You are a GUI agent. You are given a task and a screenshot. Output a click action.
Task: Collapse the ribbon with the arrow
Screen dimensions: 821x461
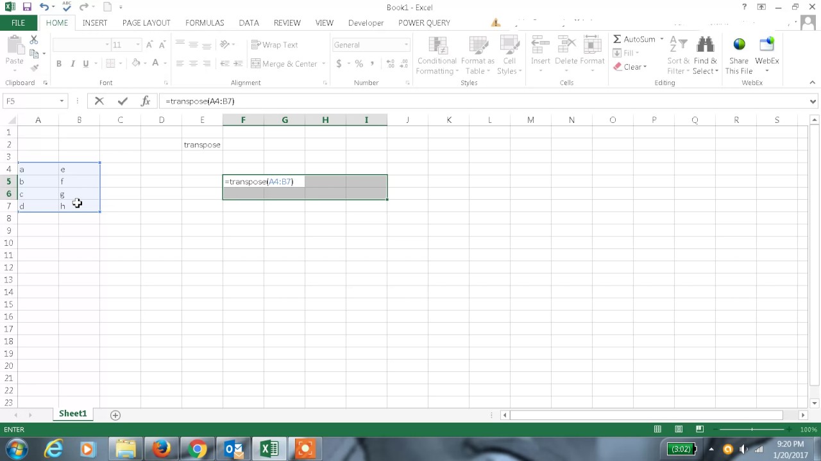[x=812, y=83]
